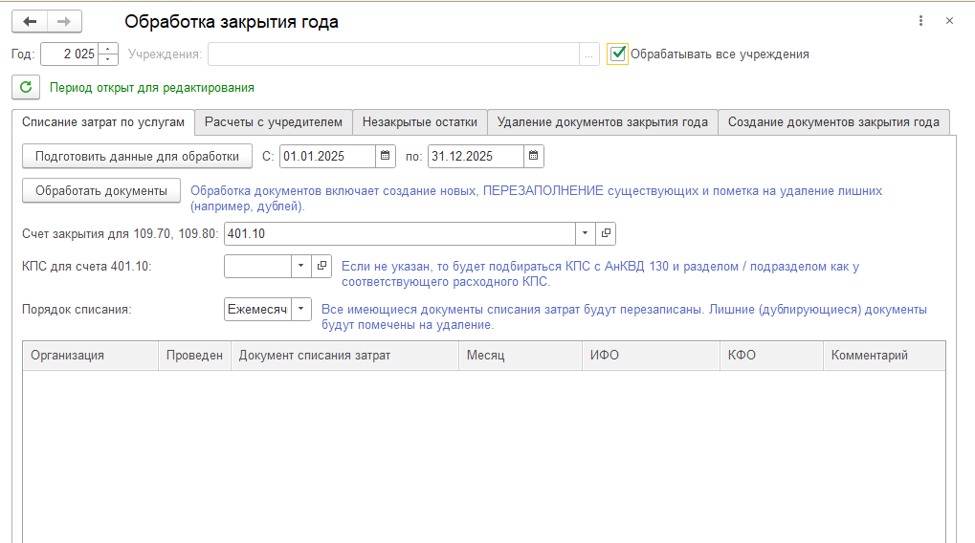The image size is (975, 543).
Task: Click the back navigation arrow
Action: pyautogui.click(x=30, y=22)
